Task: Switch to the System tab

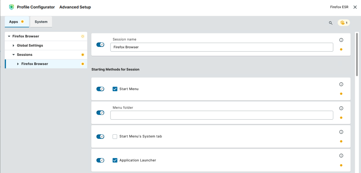Action: click(41, 22)
